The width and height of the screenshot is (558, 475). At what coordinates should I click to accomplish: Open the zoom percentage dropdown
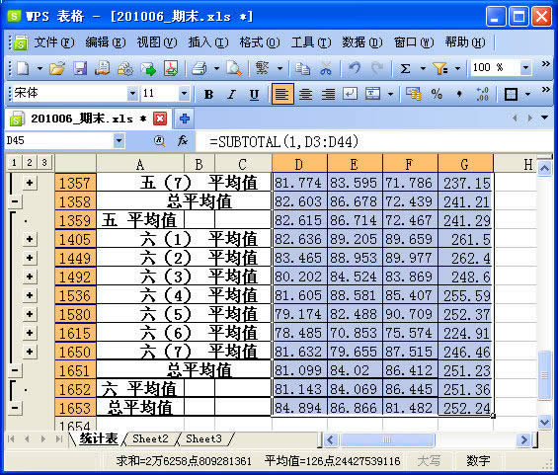point(524,67)
